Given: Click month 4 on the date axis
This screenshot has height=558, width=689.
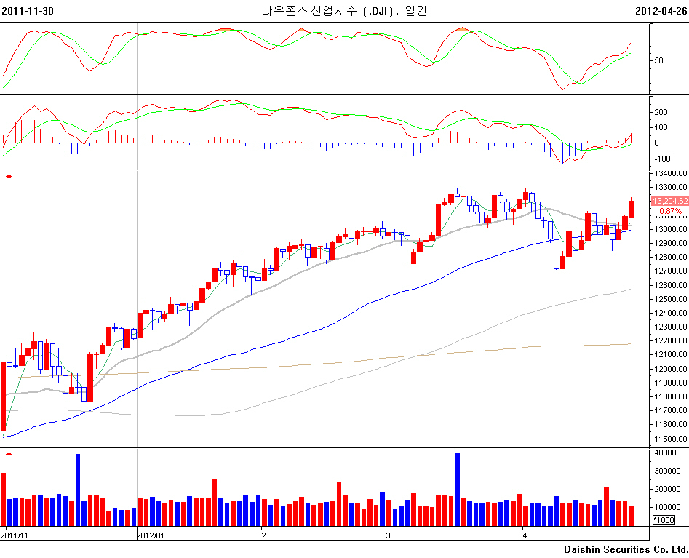Looking at the screenshot, I should [525, 535].
